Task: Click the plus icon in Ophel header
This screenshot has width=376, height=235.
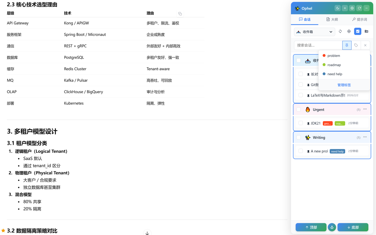Action: [345, 8]
